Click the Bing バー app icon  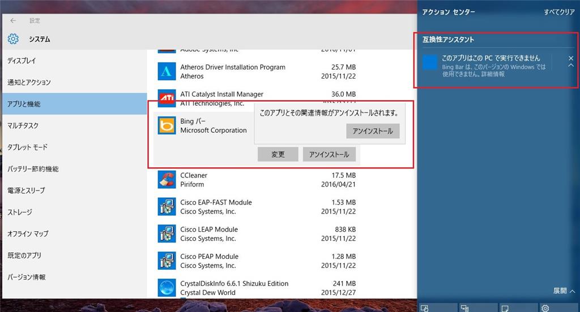click(x=167, y=125)
